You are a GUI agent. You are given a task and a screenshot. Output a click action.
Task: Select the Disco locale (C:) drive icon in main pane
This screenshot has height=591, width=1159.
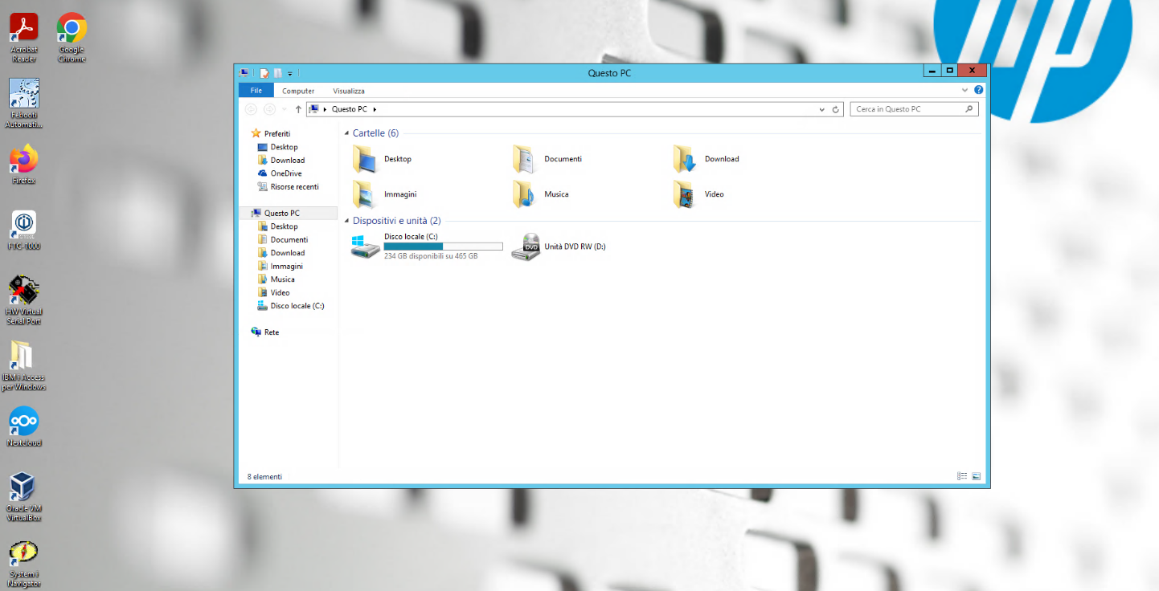click(366, 247)
